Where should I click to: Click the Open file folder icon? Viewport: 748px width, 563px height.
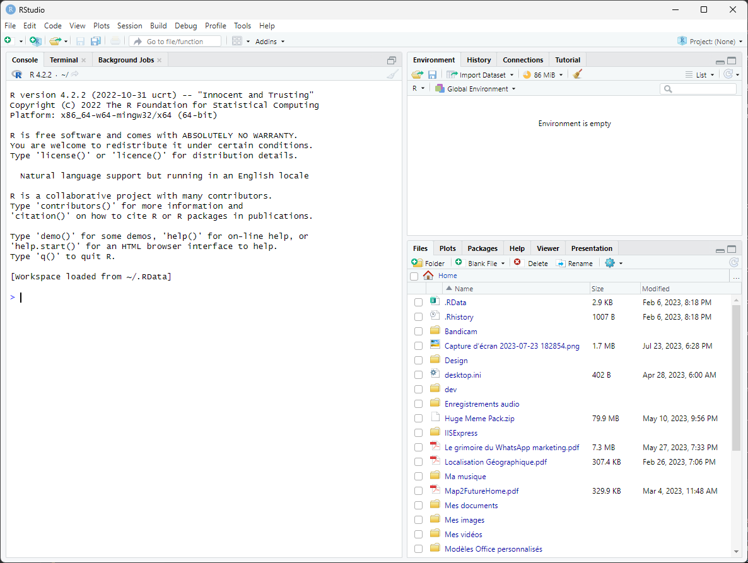pos(55,41)
